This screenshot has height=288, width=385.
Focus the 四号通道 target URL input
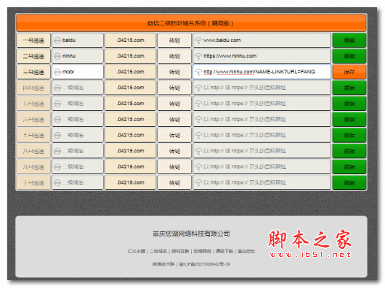(x=262, y=88)
